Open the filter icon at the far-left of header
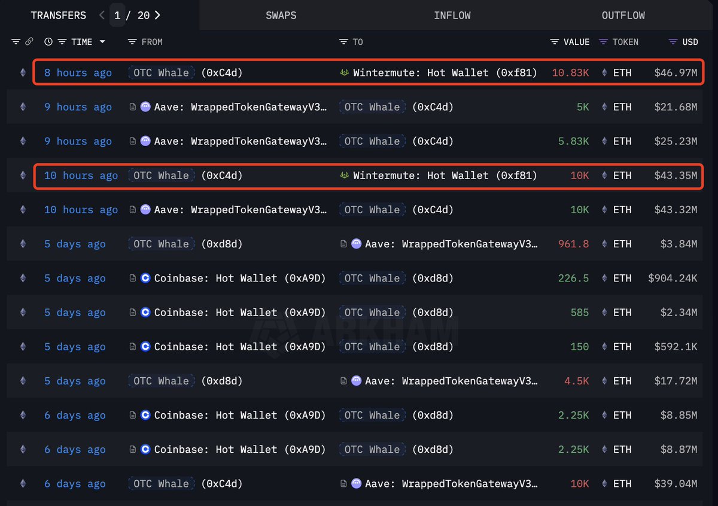Viewport: 718px width, 506px height. tap(16, 42)
